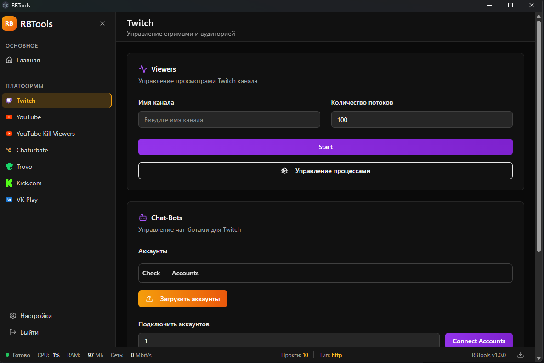Select YouTube Kill Viewers in sidebar
Viewport: 544px width, 363px height.
(45, 134)
